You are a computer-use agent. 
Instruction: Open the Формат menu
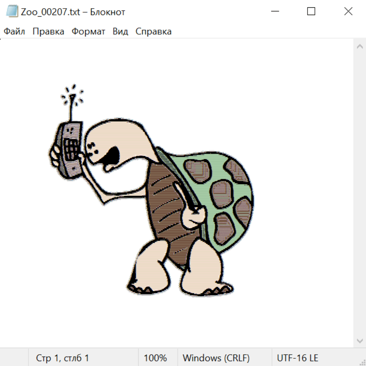click(x=88, y=32)
